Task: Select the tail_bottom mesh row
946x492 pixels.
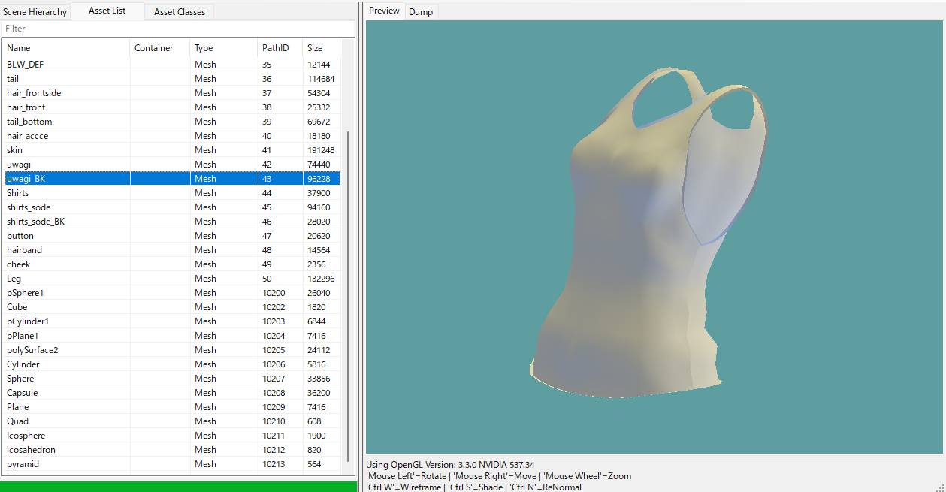Action: pyautogui.click(x=29, y=122)
